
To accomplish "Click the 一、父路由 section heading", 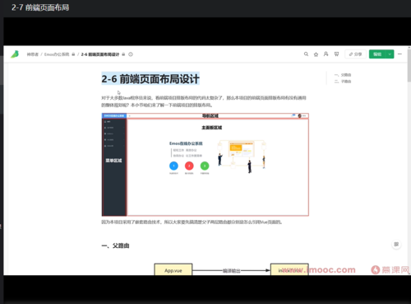I will [115, 246].
